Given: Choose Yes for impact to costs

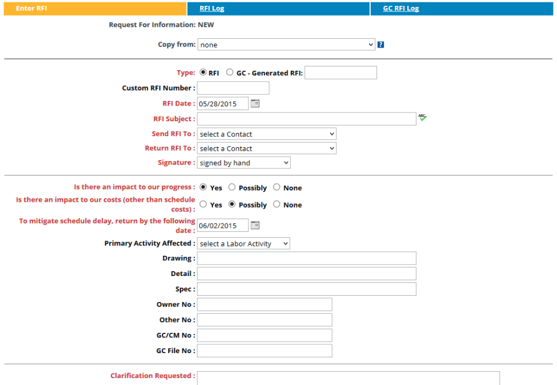Looking at the screenshot, I should (203, 204).
